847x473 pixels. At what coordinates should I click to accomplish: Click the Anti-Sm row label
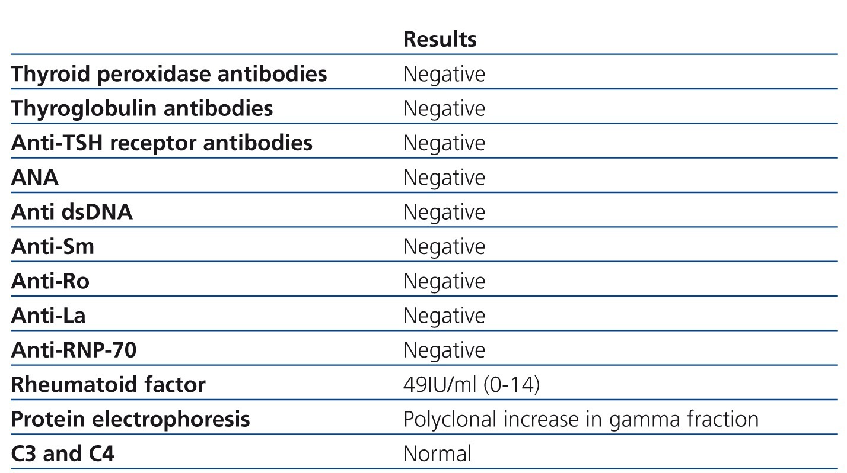pos(53,246)
